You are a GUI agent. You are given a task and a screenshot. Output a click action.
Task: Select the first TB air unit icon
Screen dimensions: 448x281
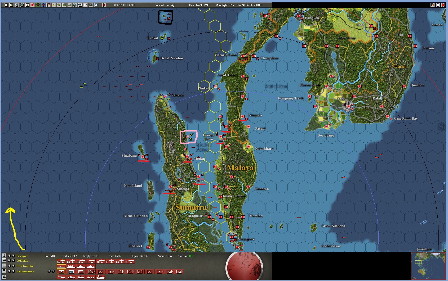[81, 261]
